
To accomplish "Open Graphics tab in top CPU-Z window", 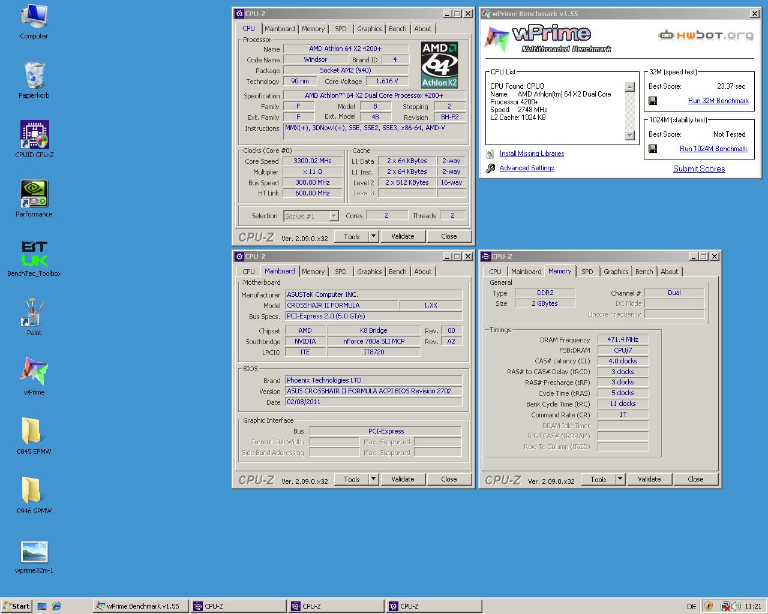I will (x=370, y=29).
